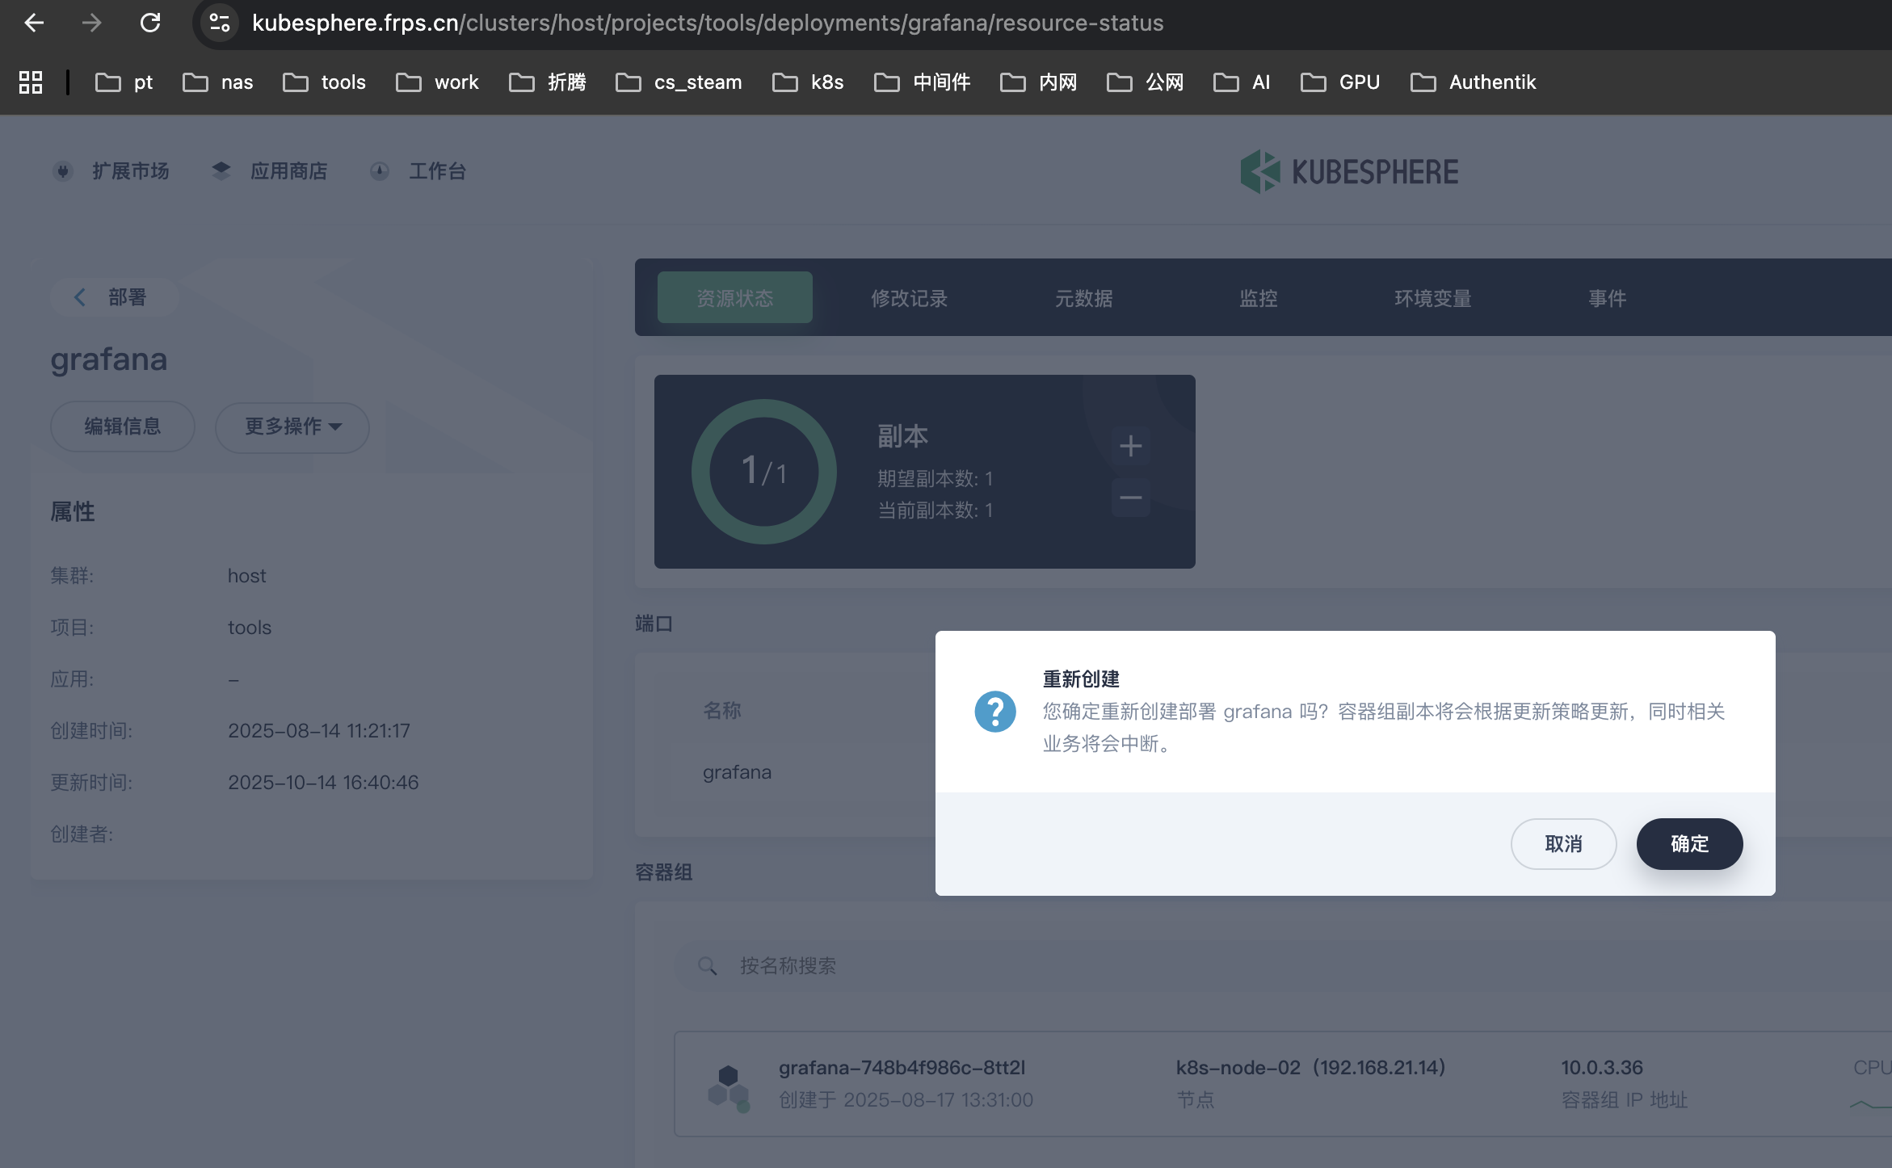The width and height of the screenshot is (1892, 1168).
Task: Click the back chevron beside 部署
Action: coord(79,297)
